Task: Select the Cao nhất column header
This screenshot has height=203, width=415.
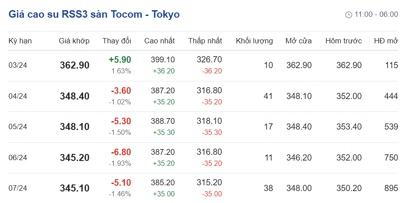Action: pos(159,41)
